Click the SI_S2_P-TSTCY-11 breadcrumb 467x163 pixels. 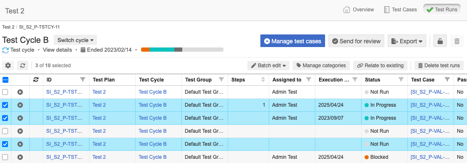point(39,27)
